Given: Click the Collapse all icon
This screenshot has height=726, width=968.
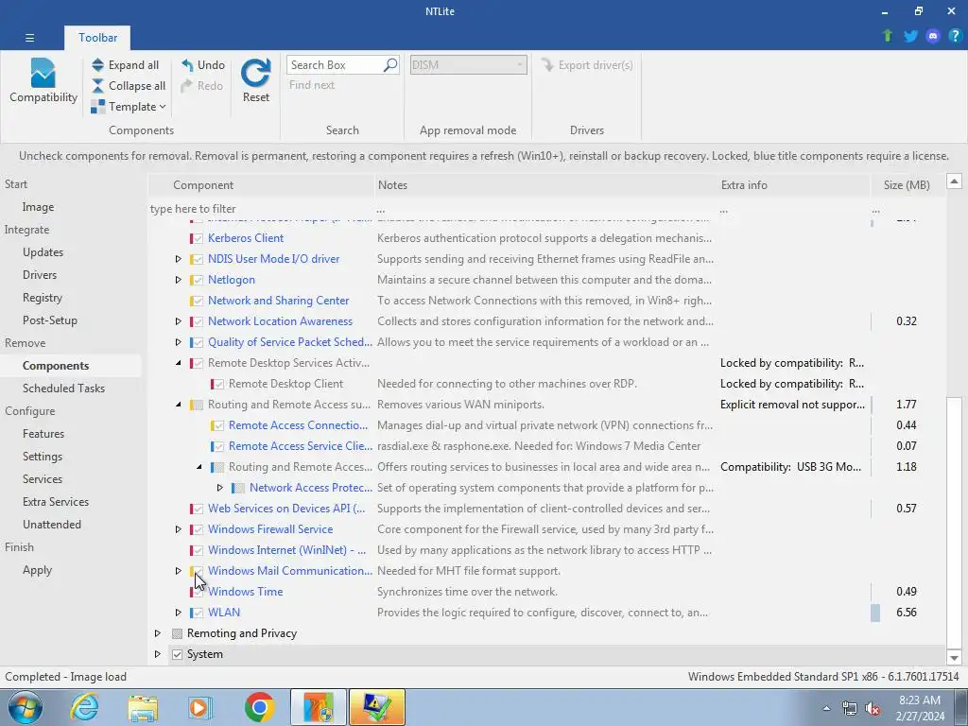Looking at the screenshot, I should tap(97, 86).
